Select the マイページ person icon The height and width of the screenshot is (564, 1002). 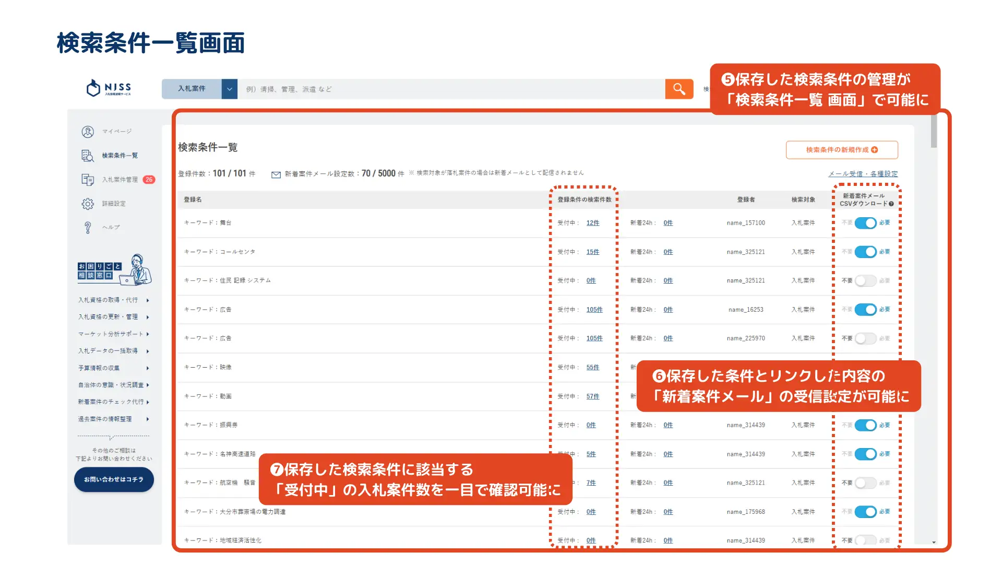[87, 131]
